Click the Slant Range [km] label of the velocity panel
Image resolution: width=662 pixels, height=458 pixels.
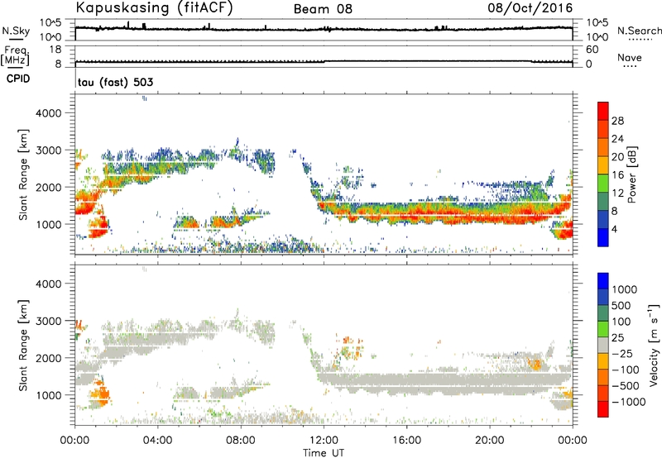(x=23, y=346)
